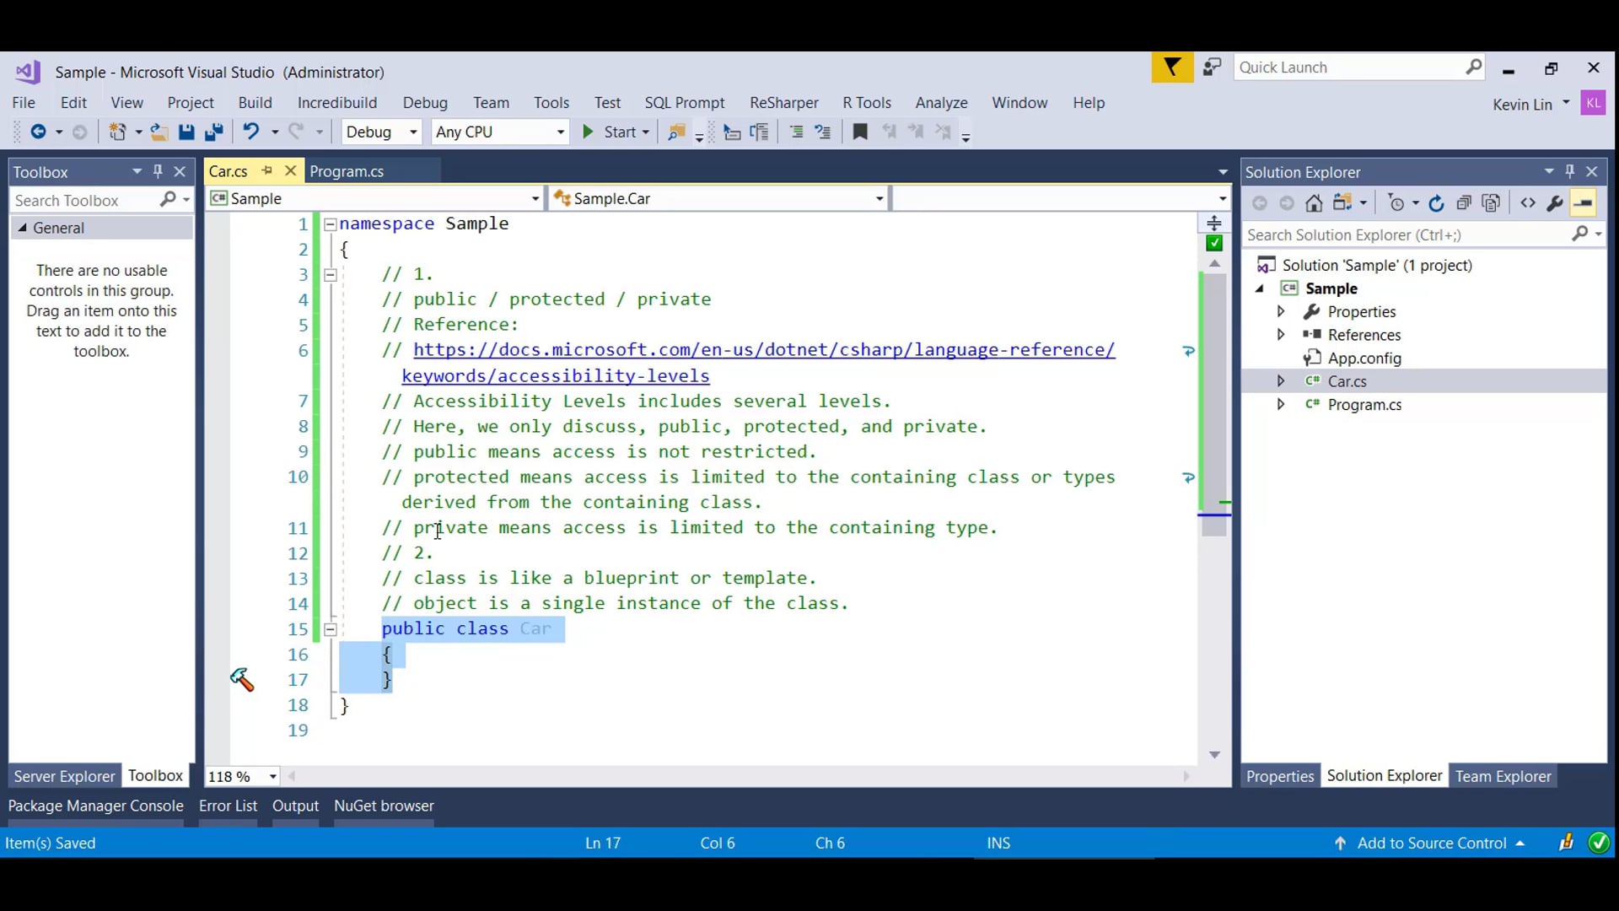Click the Undo toolbar icon
This screenshot has height=911, width=1619.
[x=250, y=132]
